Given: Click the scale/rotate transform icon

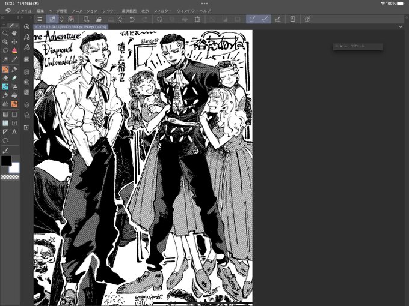Looking at the screenshot, I should click(x=197, y=19).
